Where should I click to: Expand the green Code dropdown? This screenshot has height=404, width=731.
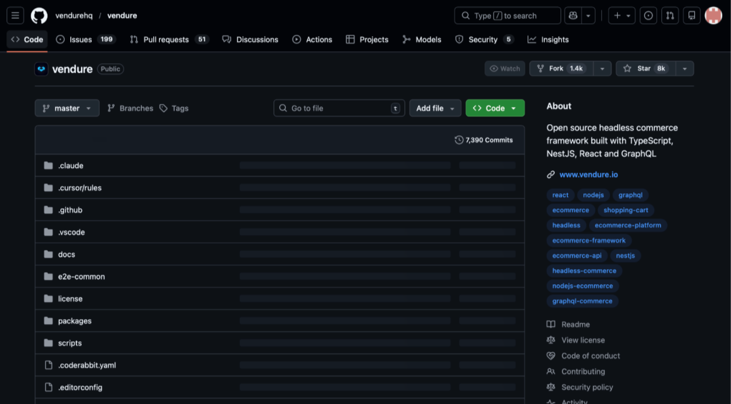coord(495,108)
